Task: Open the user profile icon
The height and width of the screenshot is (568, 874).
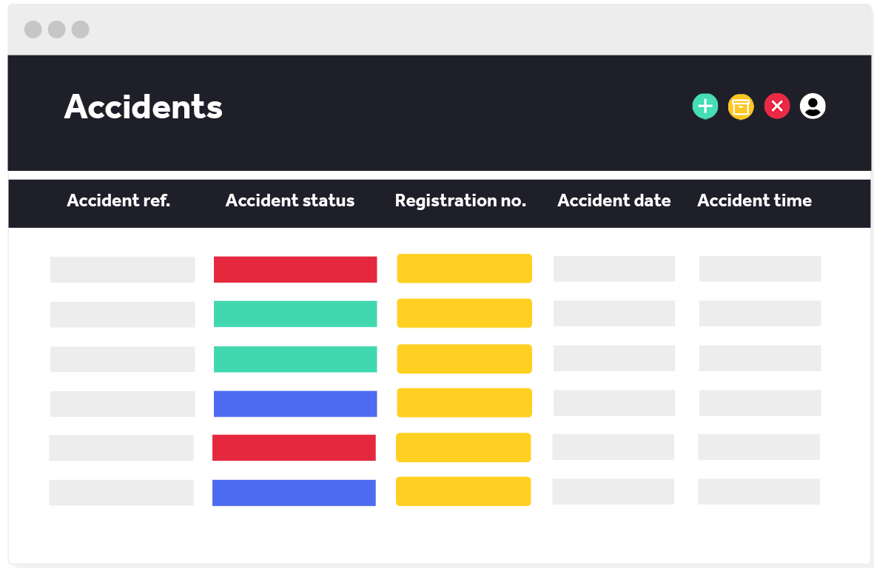Action: pos(813,106)
